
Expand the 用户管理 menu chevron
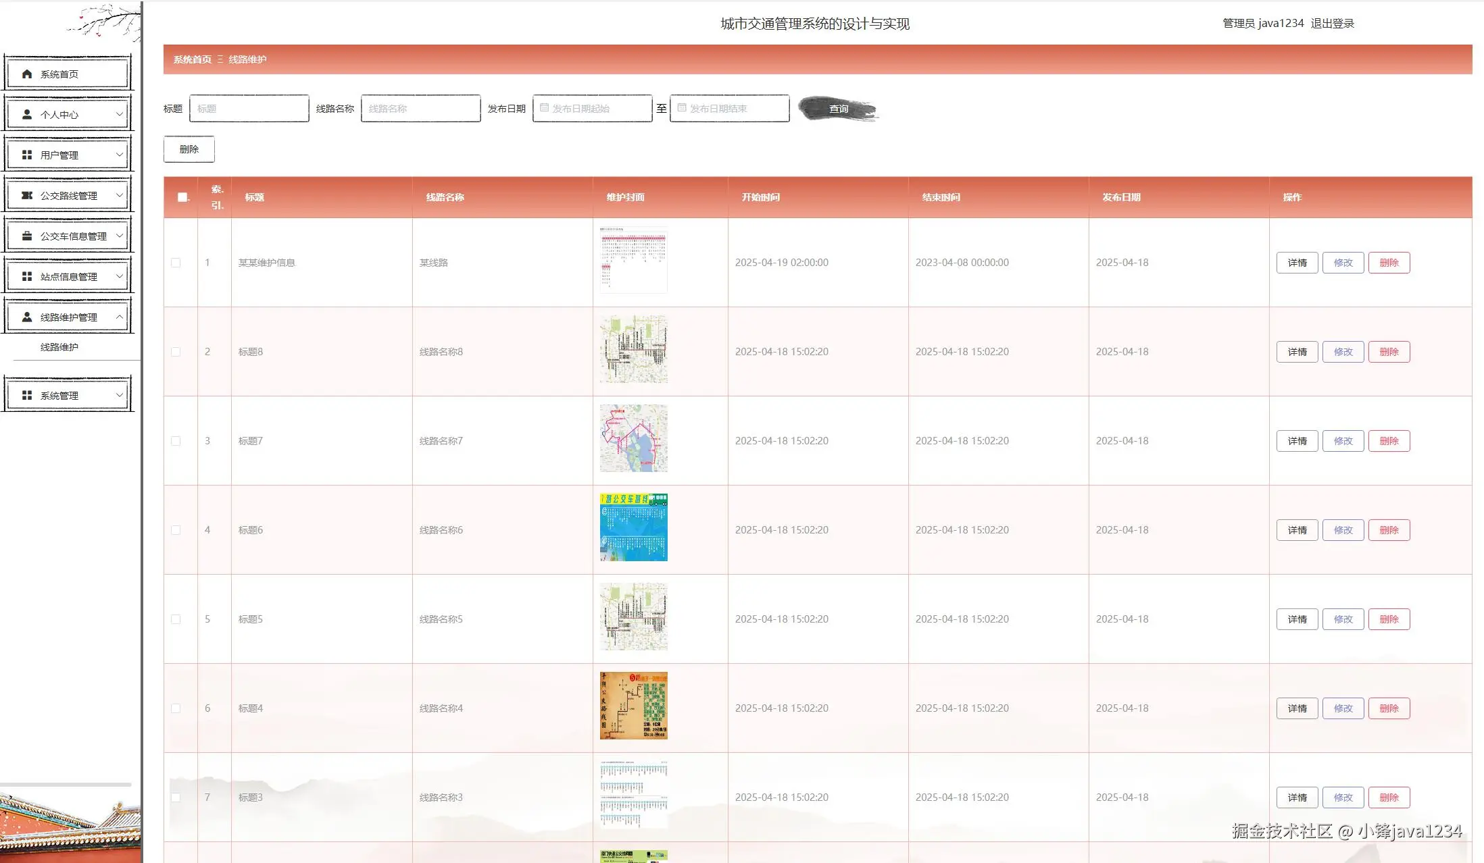click(x=120, y=155)
